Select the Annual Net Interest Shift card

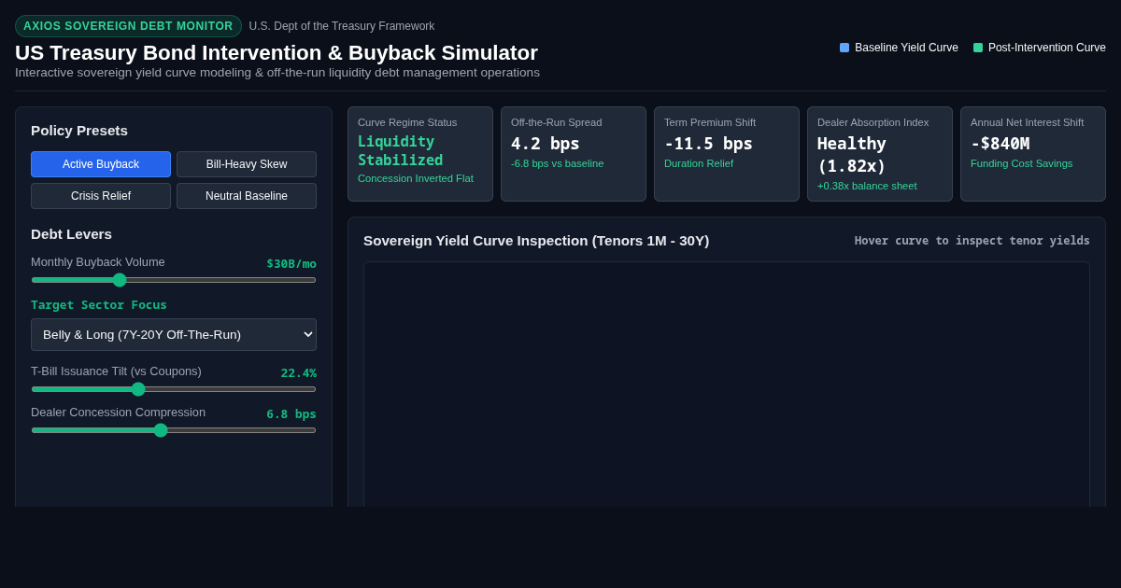click(1033, 154)
